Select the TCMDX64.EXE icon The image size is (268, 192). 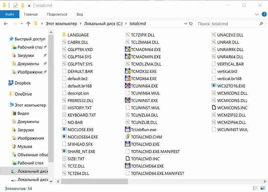coord(128,79)
